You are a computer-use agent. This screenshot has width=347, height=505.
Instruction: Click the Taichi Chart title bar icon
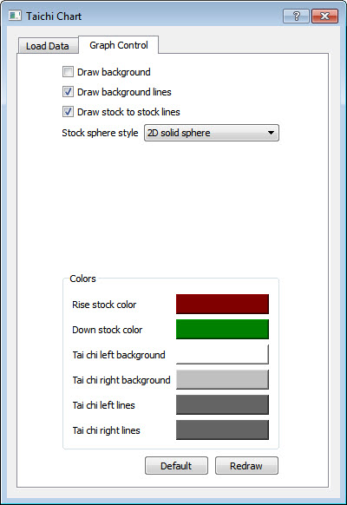click(x=15, y=16)
